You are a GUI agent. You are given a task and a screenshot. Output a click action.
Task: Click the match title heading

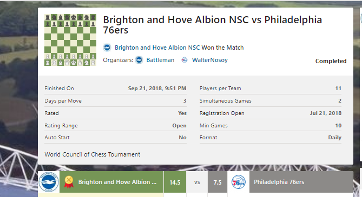pos(213,25)
